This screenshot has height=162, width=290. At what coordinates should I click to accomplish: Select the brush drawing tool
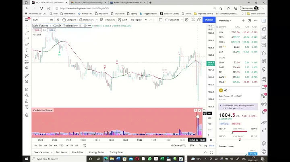(x=27, y=45)
